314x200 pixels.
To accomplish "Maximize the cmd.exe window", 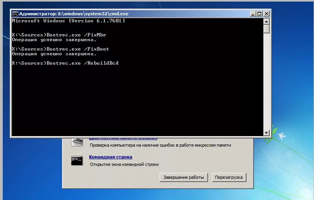I will click(x=259, y=14).
